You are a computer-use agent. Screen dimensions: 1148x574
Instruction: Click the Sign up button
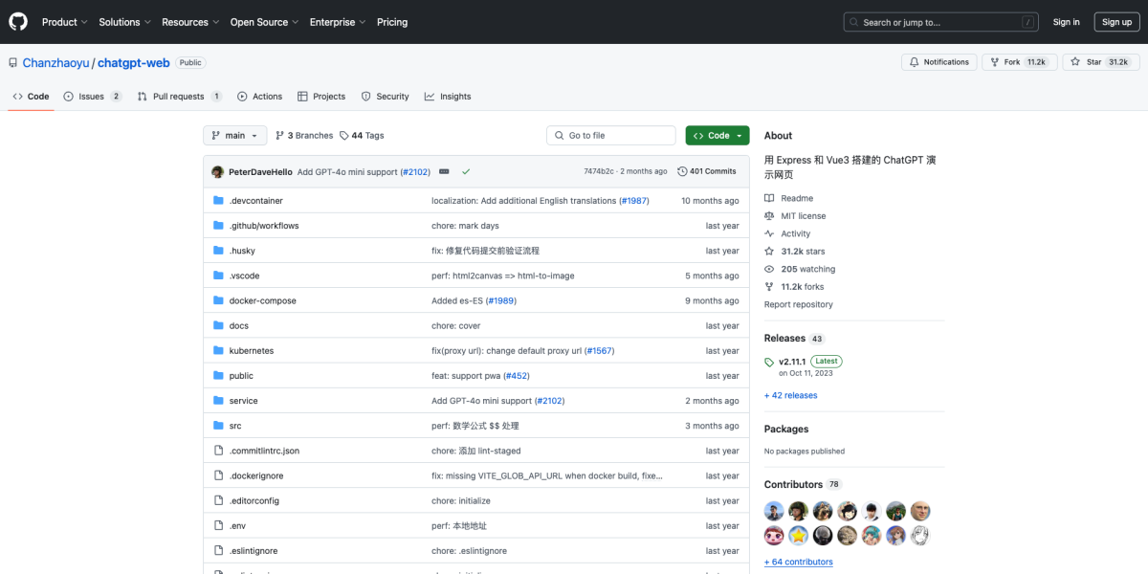tap(1116, 22)
